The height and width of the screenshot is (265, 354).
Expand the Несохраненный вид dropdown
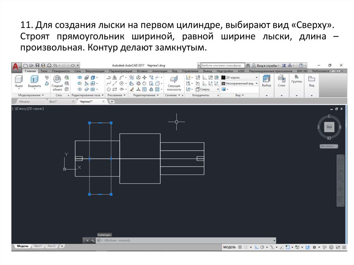click(x=240, y=83)
